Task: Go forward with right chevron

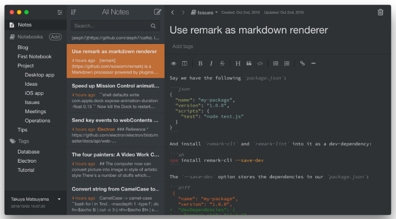Action: click(x=183, y=12)
